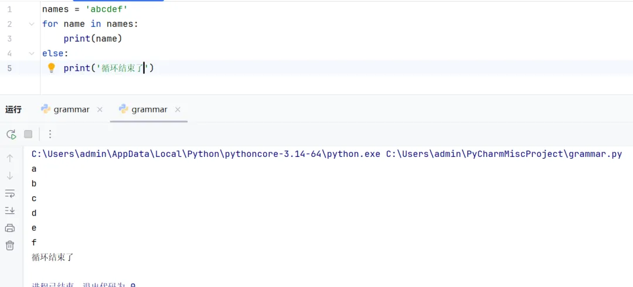Click the console output 循环结束了
The height and width of the screenshot is (287, 633).
click(x=53, y=257)
